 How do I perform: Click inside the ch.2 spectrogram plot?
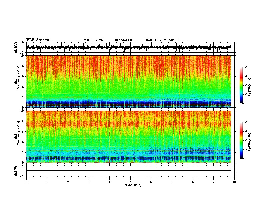[128, 137]
